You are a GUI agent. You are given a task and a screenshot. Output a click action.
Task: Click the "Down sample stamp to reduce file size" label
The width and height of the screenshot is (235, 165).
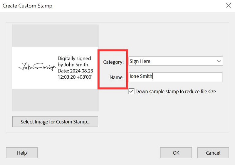[x=176, y=91]
